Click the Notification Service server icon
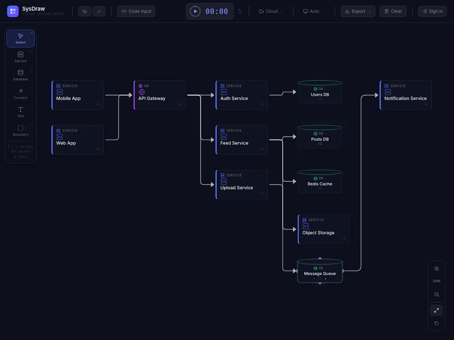 coord(388,92)
